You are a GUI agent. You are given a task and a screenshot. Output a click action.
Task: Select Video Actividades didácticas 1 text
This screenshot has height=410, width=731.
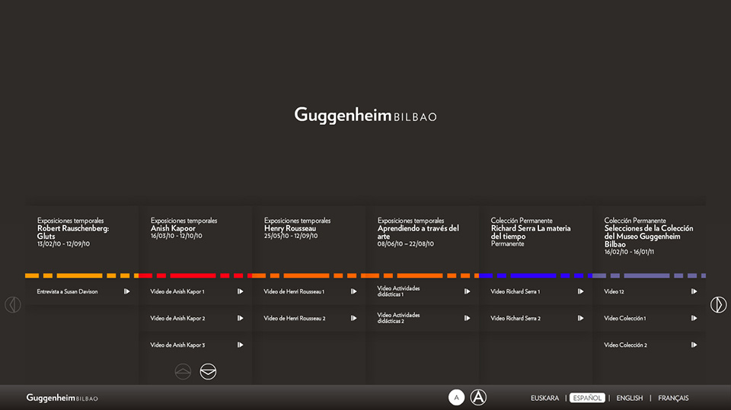coord(398,291)
